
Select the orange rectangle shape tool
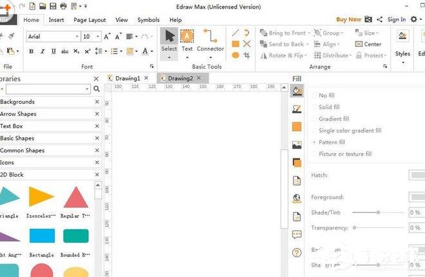tap(236, 44)
